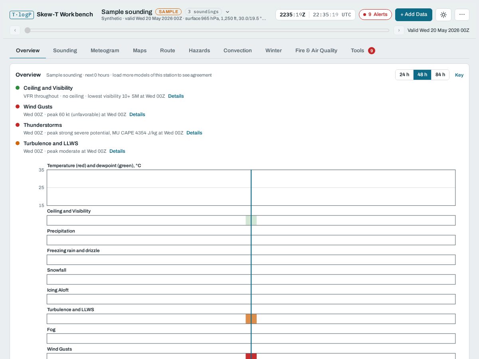Viewport: 479px width, 359px height.
Task: Open Wind Gusts Details link
Action: pos(137,114)
